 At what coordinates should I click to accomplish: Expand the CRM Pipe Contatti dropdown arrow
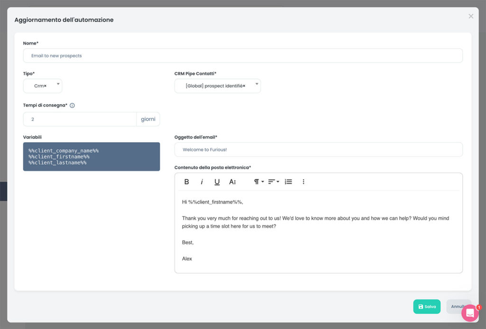coord(257,84)
